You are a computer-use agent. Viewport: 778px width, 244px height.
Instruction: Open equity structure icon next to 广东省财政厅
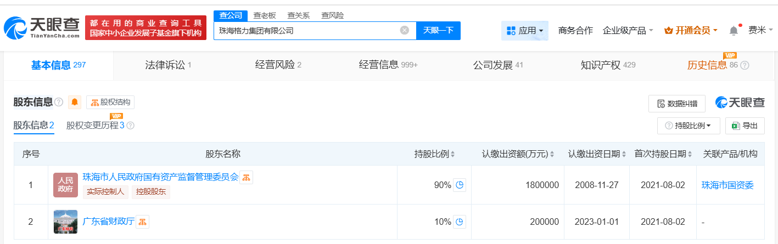pyautogui.click(x=143, y=222)
